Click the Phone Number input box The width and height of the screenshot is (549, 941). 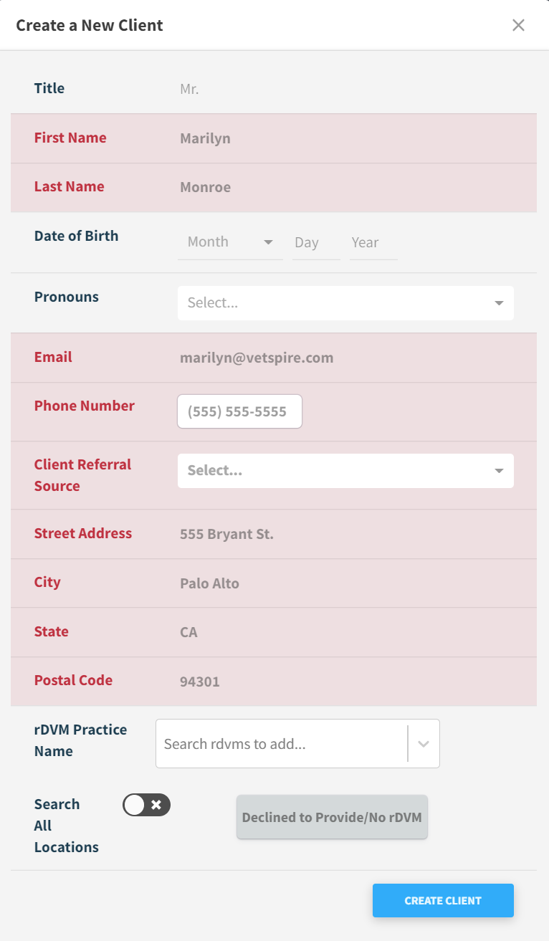click(x=239, y=411)
